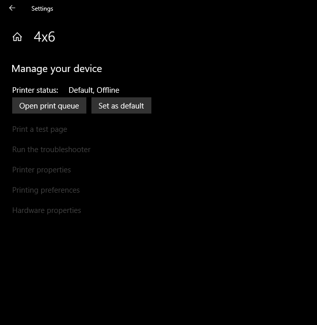Click the word Default in printer status

(81, 90)
